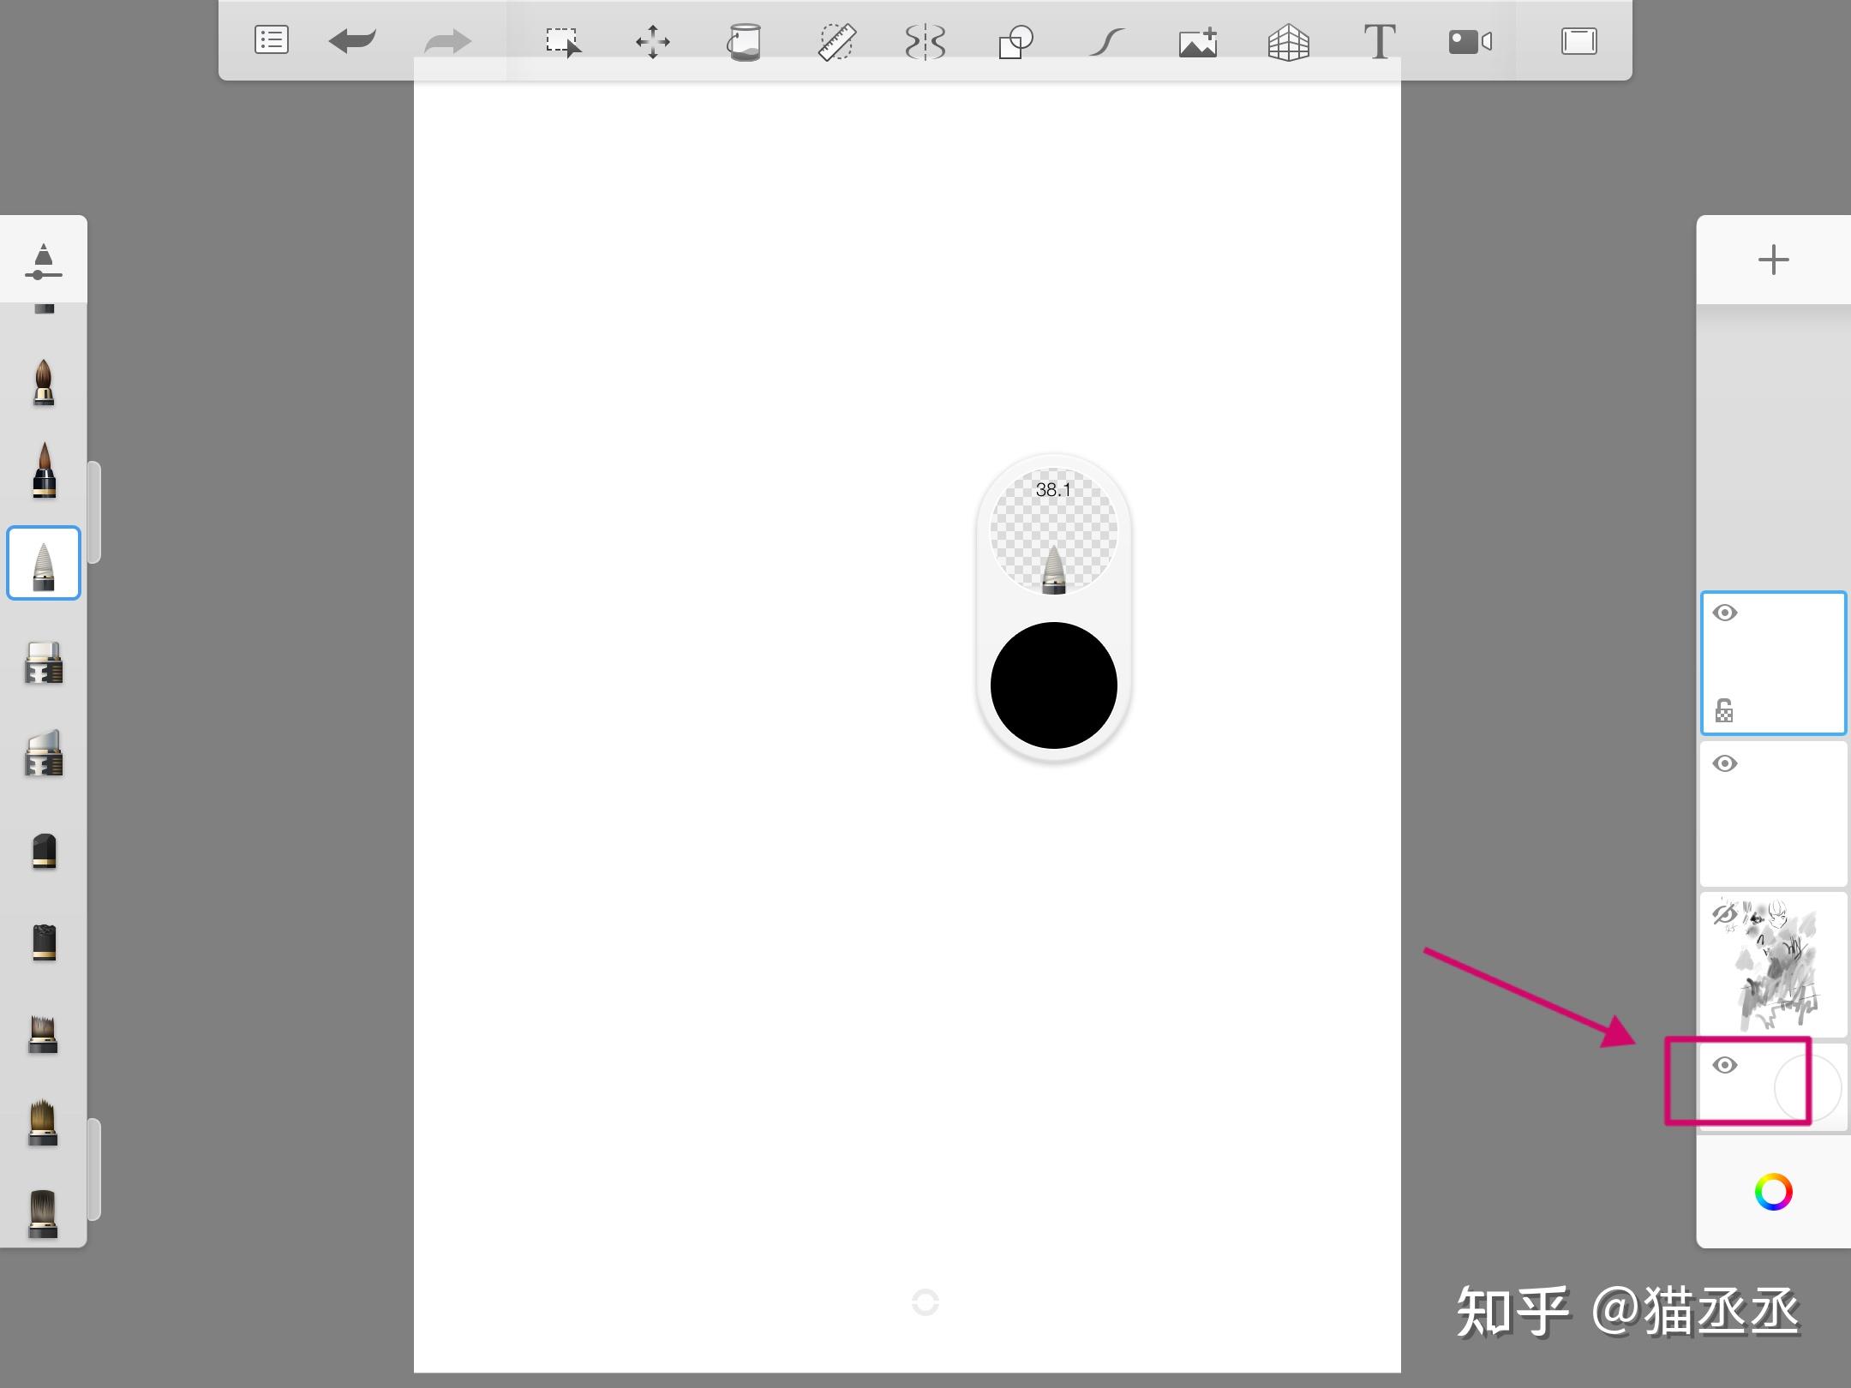Toggle fullscreen UI with frame icon
The height and width of the screenshot is (1388, 1851).
[x=1578, y=41]
